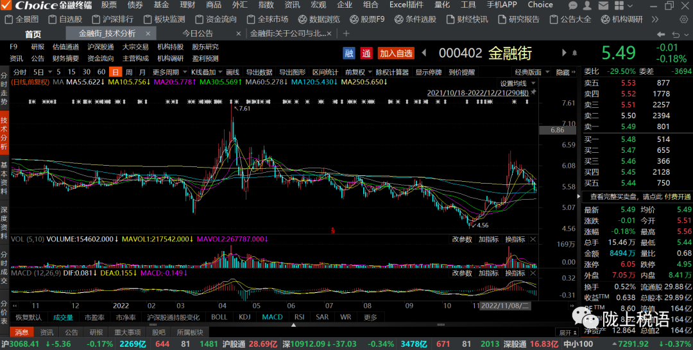Open the 全景图 toolbar shortcut
Screen dimensions: 693x350
pos(22,19)
